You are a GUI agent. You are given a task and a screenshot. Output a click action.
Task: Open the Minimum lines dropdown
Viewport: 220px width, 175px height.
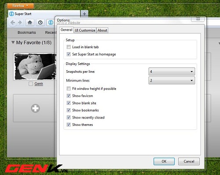click(x=172, y=80)
